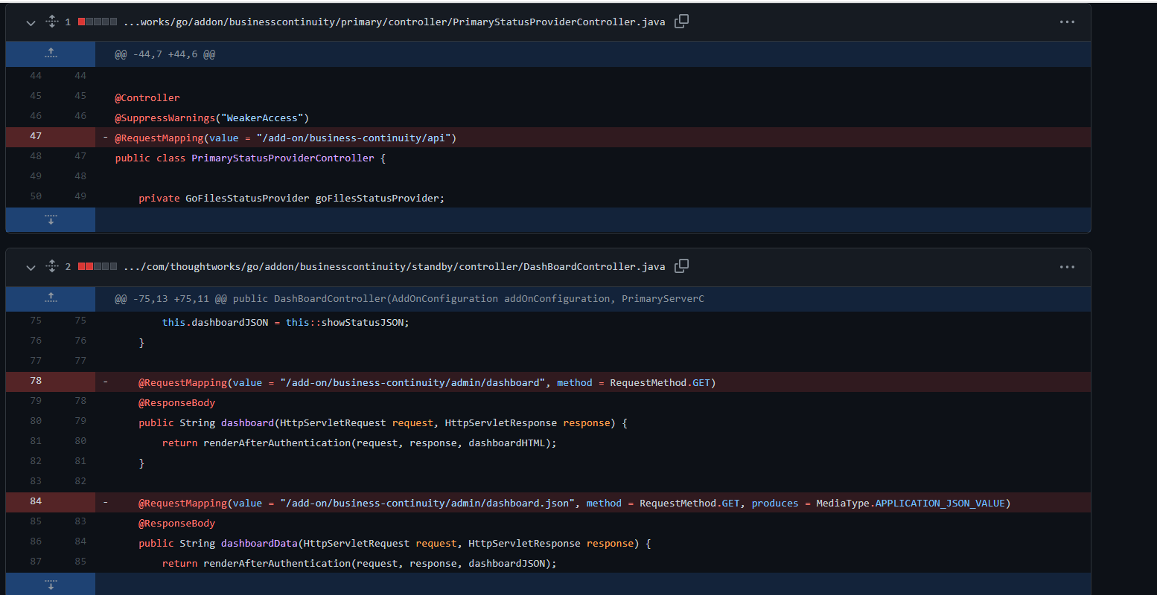Screen dimensions: 1157x595
Task: Select deleted line number 84
Action: coord(36,501)
